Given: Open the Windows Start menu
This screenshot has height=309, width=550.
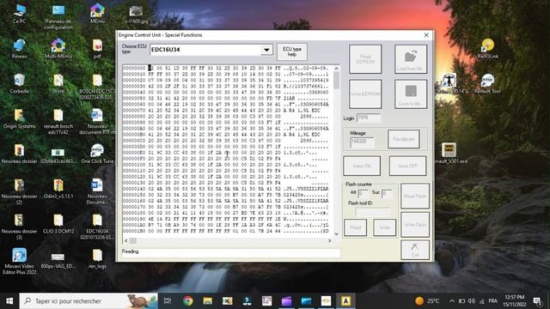Looking at the screenshot, I should [x=9, y=301].
